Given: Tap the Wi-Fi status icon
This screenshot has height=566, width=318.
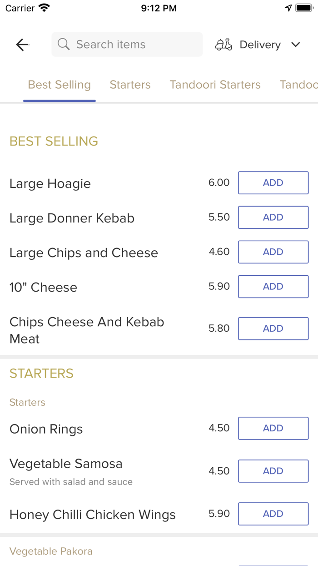Looking at the screenshot, I should click(x=44, y=8).
